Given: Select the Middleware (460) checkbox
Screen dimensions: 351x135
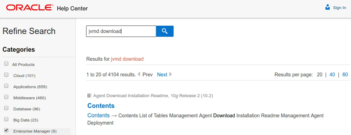Looking at the screenshot, I should [6, 97].
